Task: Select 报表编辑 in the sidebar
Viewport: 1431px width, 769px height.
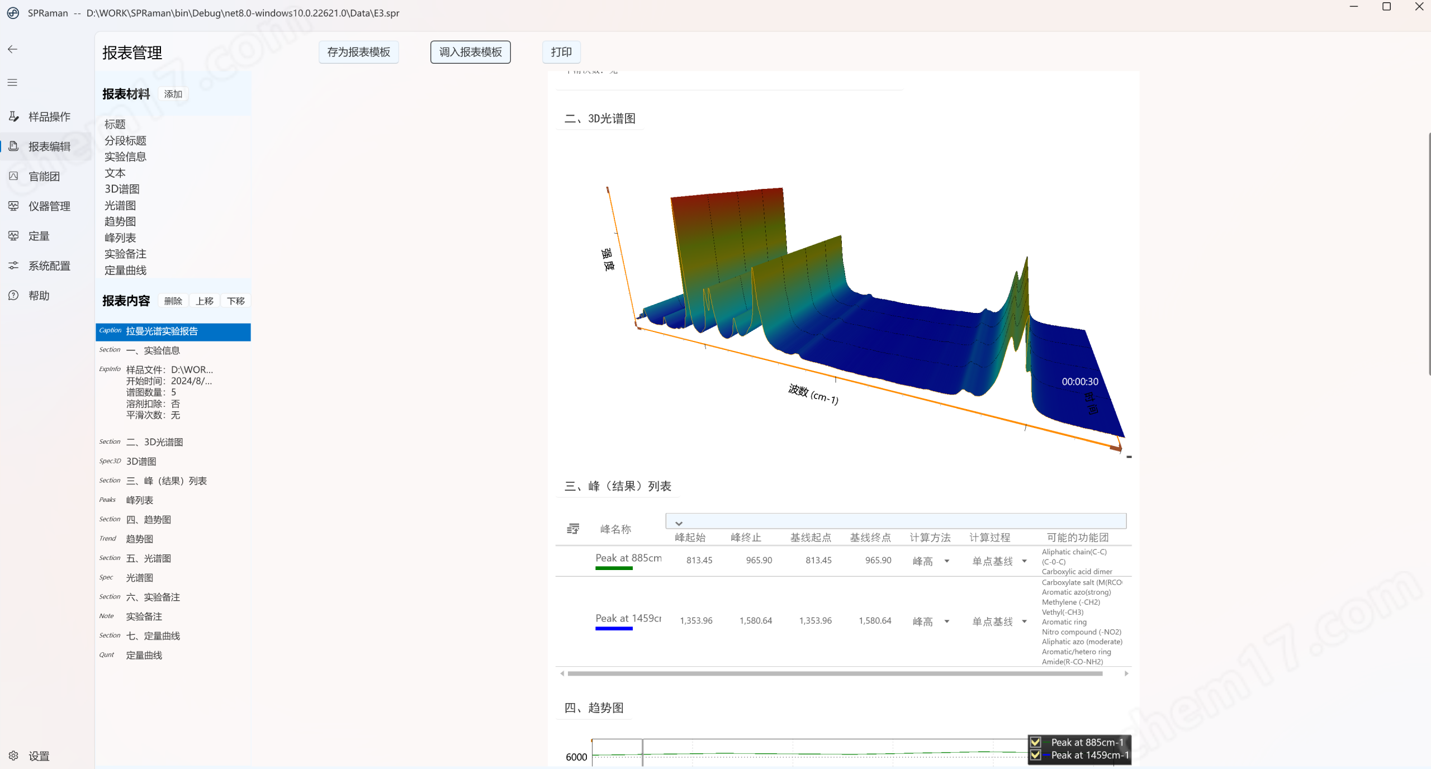Action: [49, 146]
